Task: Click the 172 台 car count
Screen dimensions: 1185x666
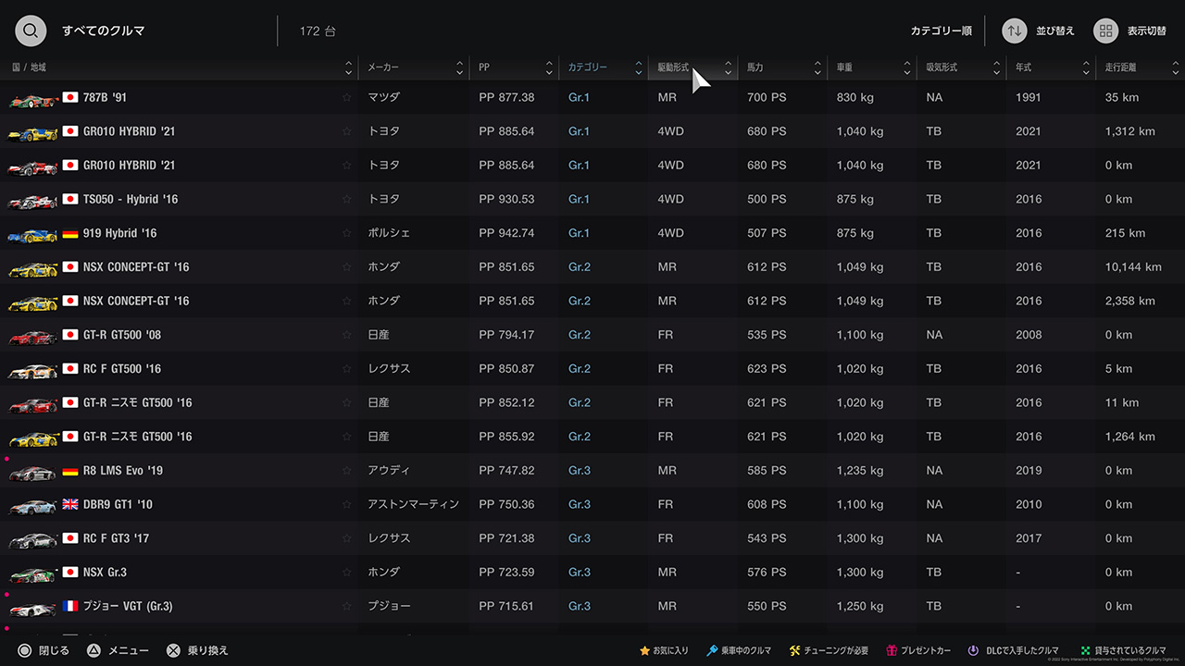Action: pos(318,31)
